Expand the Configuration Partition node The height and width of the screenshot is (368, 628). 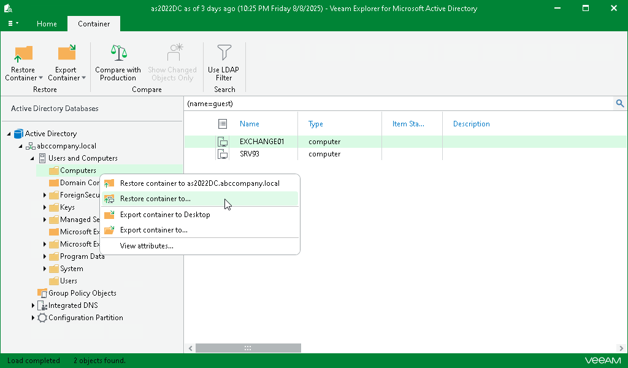(33, 318)
